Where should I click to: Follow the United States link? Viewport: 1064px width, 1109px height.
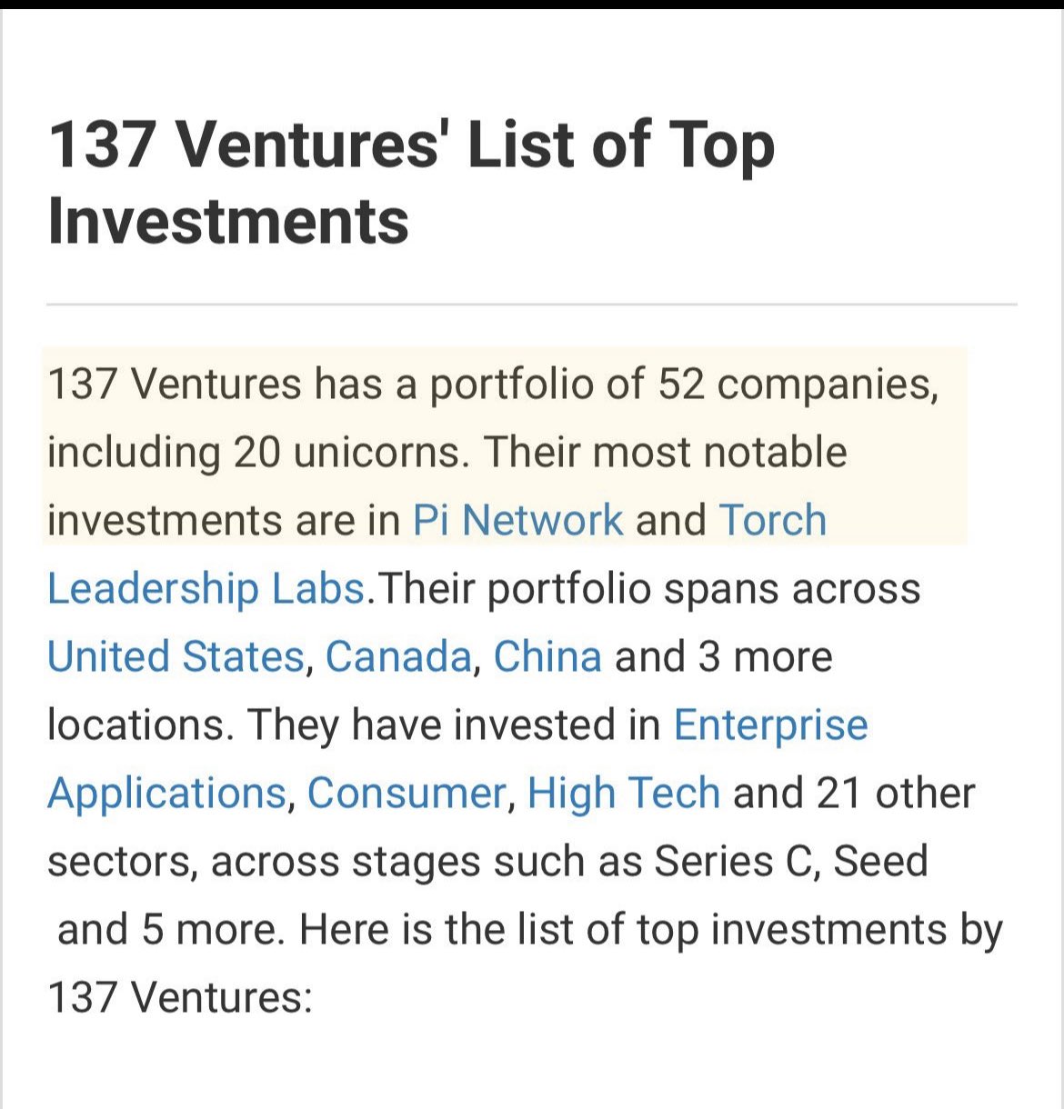tap(175, 657)
